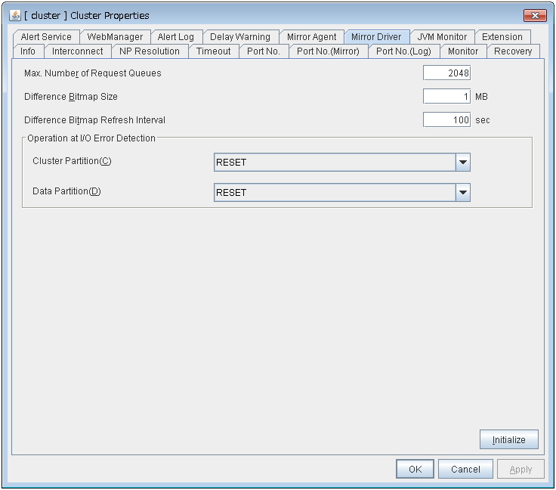Image resolution: width=556 pixels, height=490 pixels.
Task: Open the JVM Monitor tab
Action: 442,37
